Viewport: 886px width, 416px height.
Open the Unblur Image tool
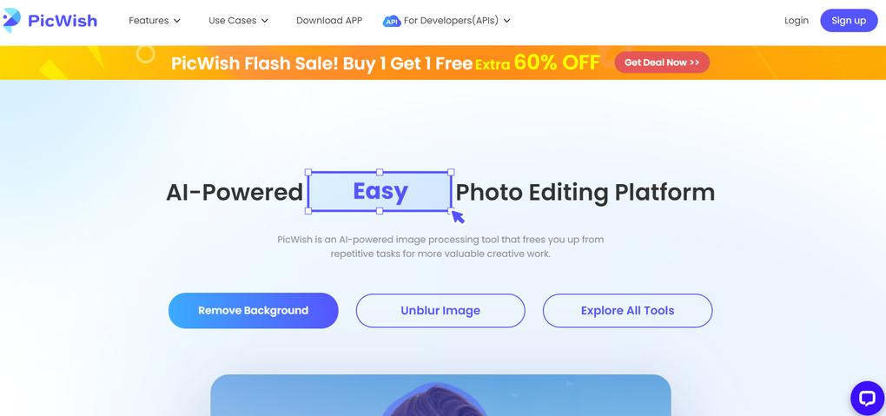pos(440,310)
